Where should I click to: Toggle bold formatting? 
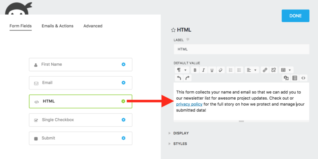tap(195, 70)
